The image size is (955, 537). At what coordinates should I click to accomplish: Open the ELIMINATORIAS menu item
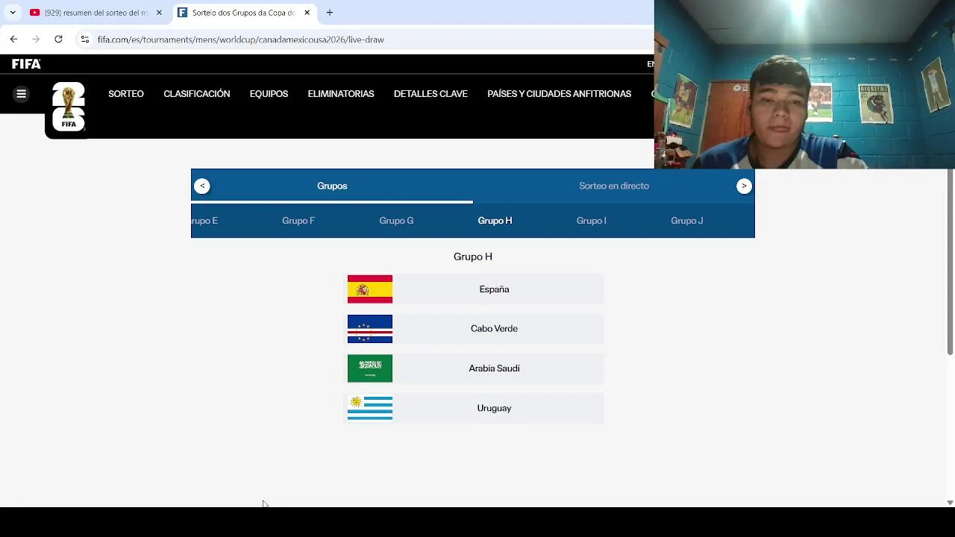click(341, 94)
